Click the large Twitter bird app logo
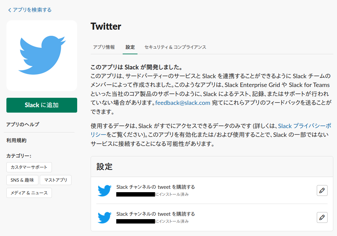Image resolution: width=337 pixels, height=236 pixels. point(42,56)
